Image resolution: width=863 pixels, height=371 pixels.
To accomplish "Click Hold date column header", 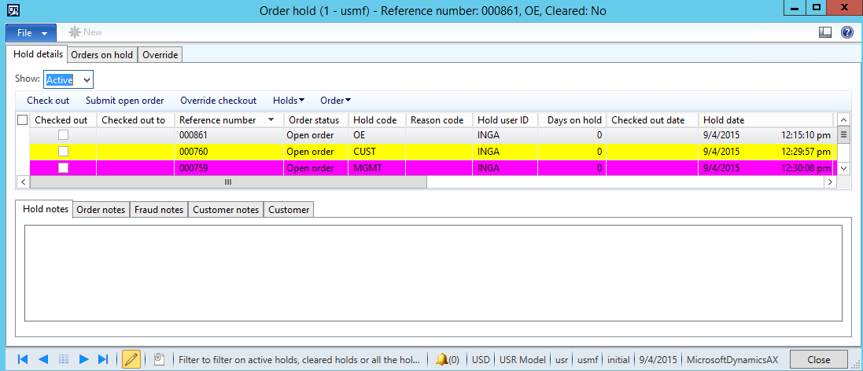I will (765, 119).
